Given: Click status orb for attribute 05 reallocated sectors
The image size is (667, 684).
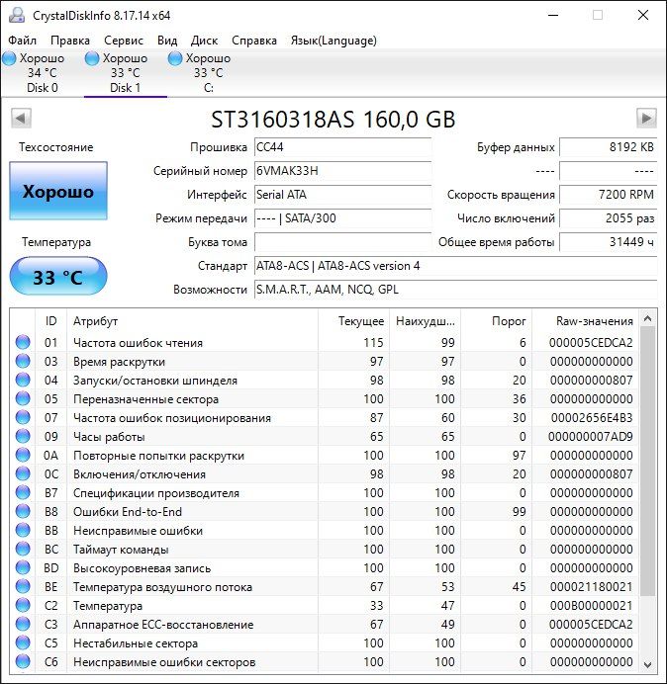Looking at the screenshot, I should [23, 399].
